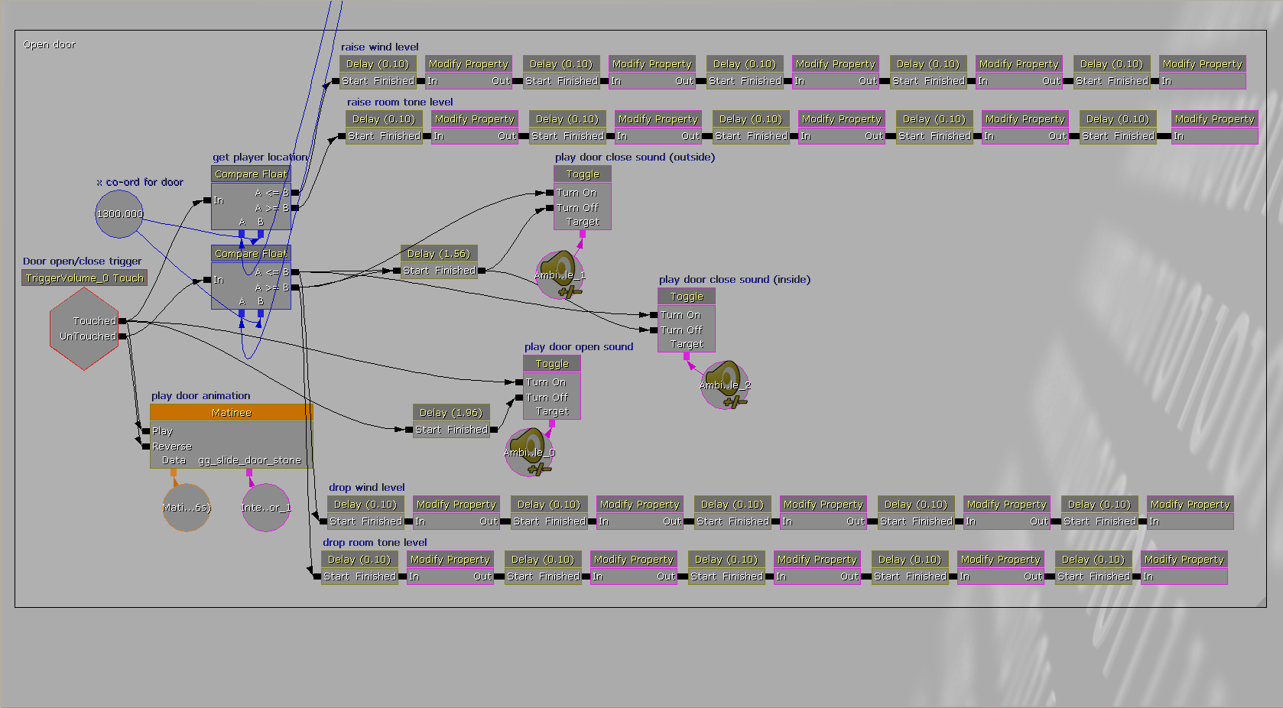This screenshot has height=708, width=1283.
Task: Click the Reverse input on Matinee
Action: [146, 447]
